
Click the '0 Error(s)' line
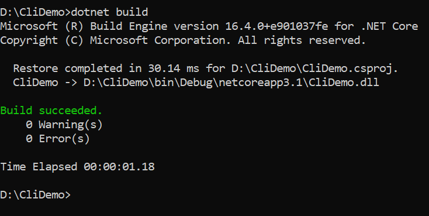(58, 139)
